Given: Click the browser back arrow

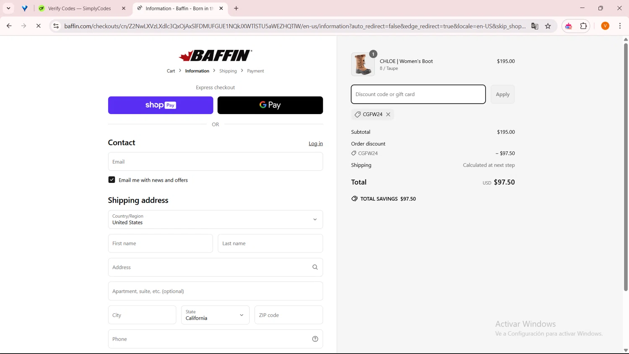Looking at the screenshot, I should [9, 26].
